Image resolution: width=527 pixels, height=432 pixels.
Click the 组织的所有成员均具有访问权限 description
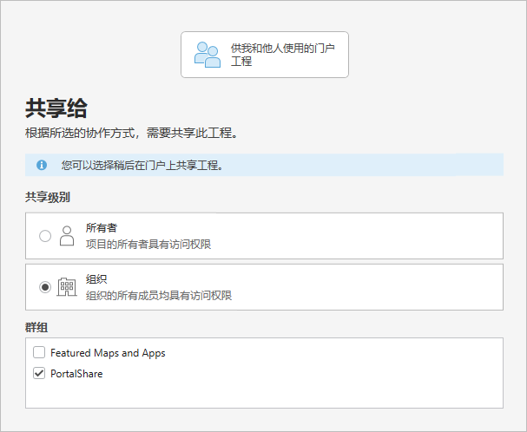(159, 296)
